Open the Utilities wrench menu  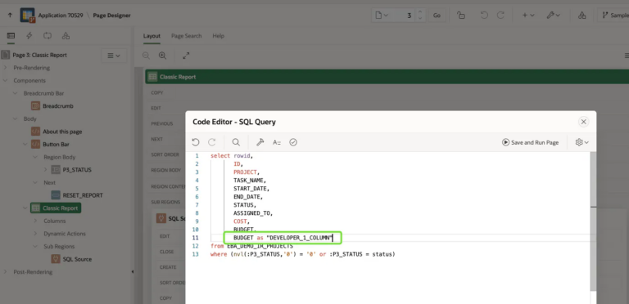[553, 16]
